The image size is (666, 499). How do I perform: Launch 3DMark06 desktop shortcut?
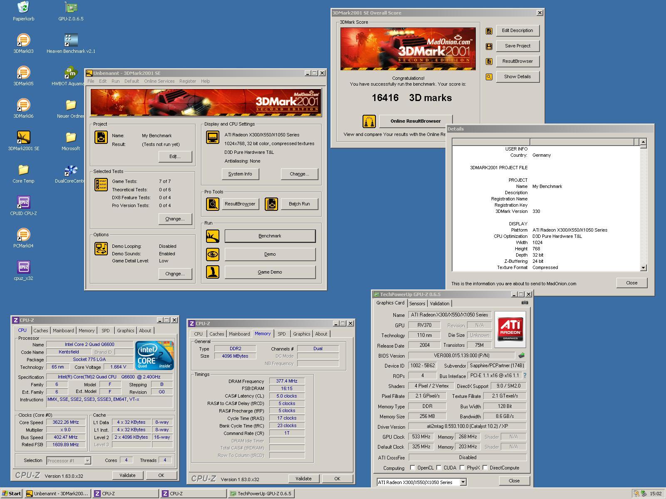(24, 104)
